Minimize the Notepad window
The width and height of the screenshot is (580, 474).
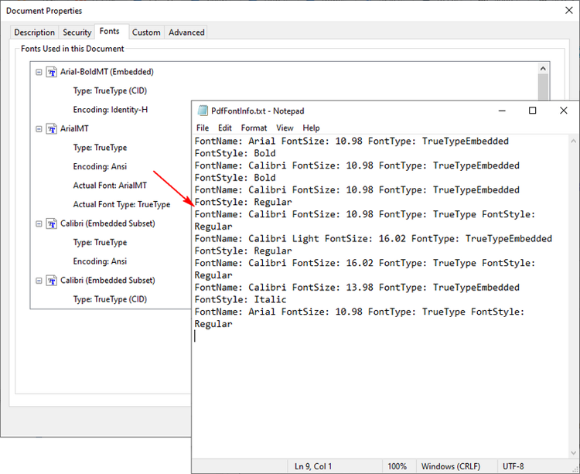(x=502, y=111)
